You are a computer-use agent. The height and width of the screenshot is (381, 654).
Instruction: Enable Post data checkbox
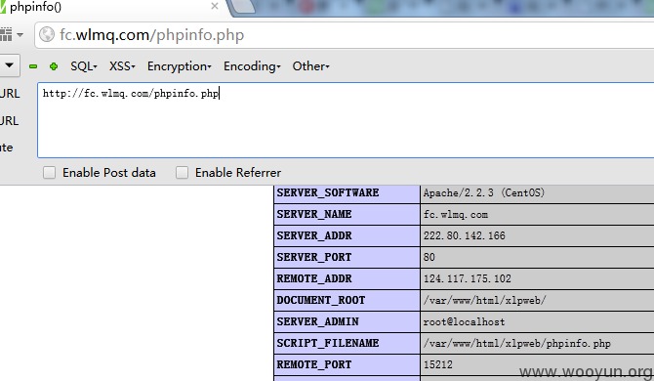click(x=49, y=172)
